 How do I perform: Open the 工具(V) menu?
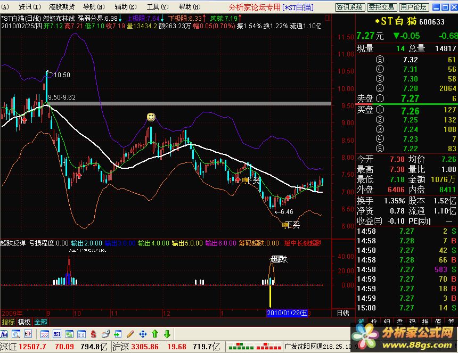[158, 7]
